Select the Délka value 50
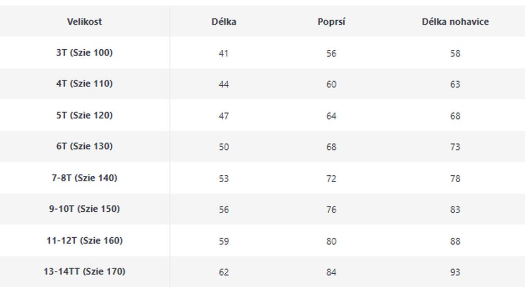Image resolution: width=530 pixels, height=287 pixels. [x=224, y=147]
